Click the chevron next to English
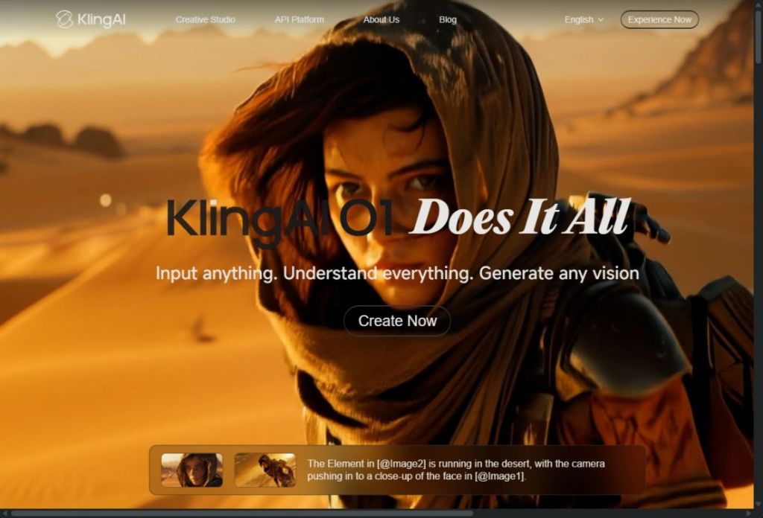This screenshot has width=763, height=518. coord(600,20)
